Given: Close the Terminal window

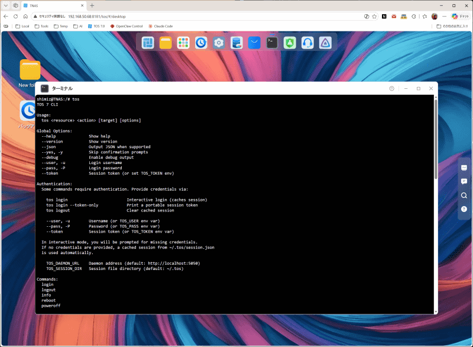Looking at the screenshot, I should (431, 88).
